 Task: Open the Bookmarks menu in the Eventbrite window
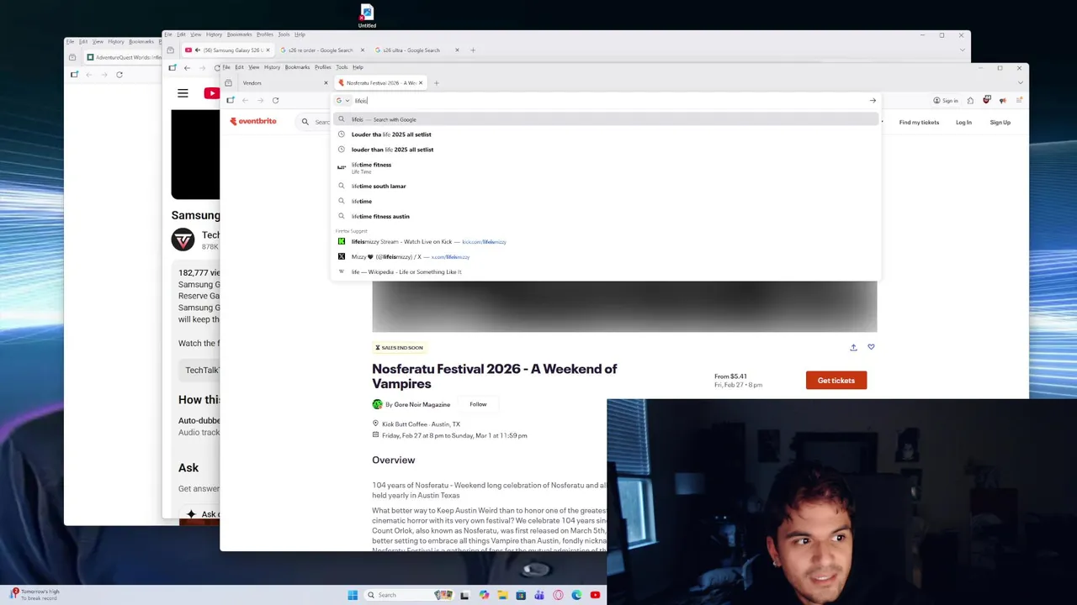(297, 67)
